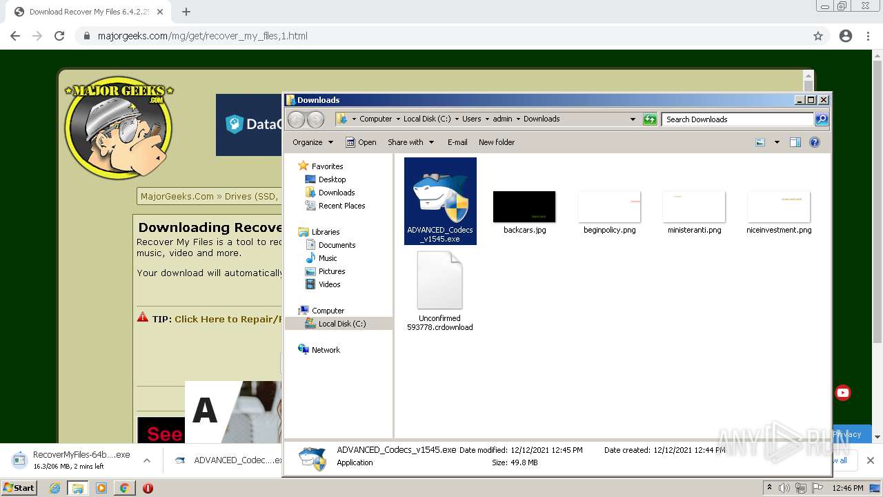Show hidden tray icons arrow
Viewport: 883px width, 497px height.
tap(769, 488)
